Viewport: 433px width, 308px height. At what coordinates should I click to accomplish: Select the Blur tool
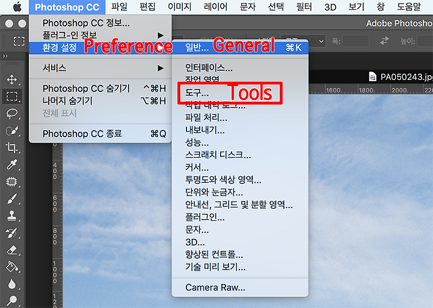[12, 284]
